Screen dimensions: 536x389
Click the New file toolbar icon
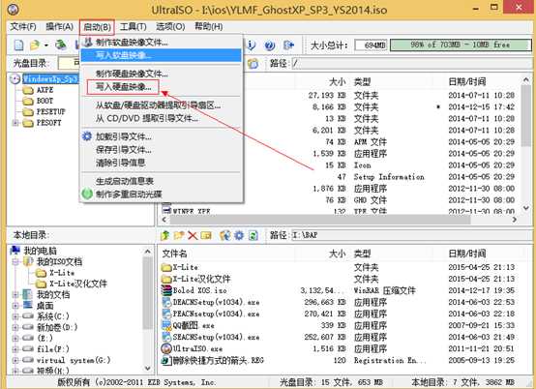pos(19,45)
